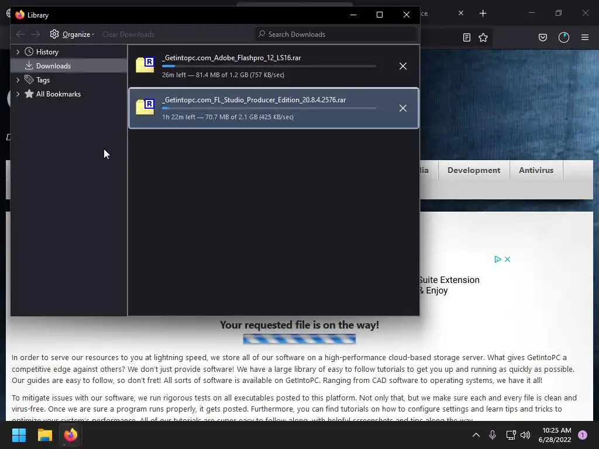Image resolution: width=599 pixels, height=449 pixels.
Task: Open the Development menu on the webpage
Action: coord(474,170)
